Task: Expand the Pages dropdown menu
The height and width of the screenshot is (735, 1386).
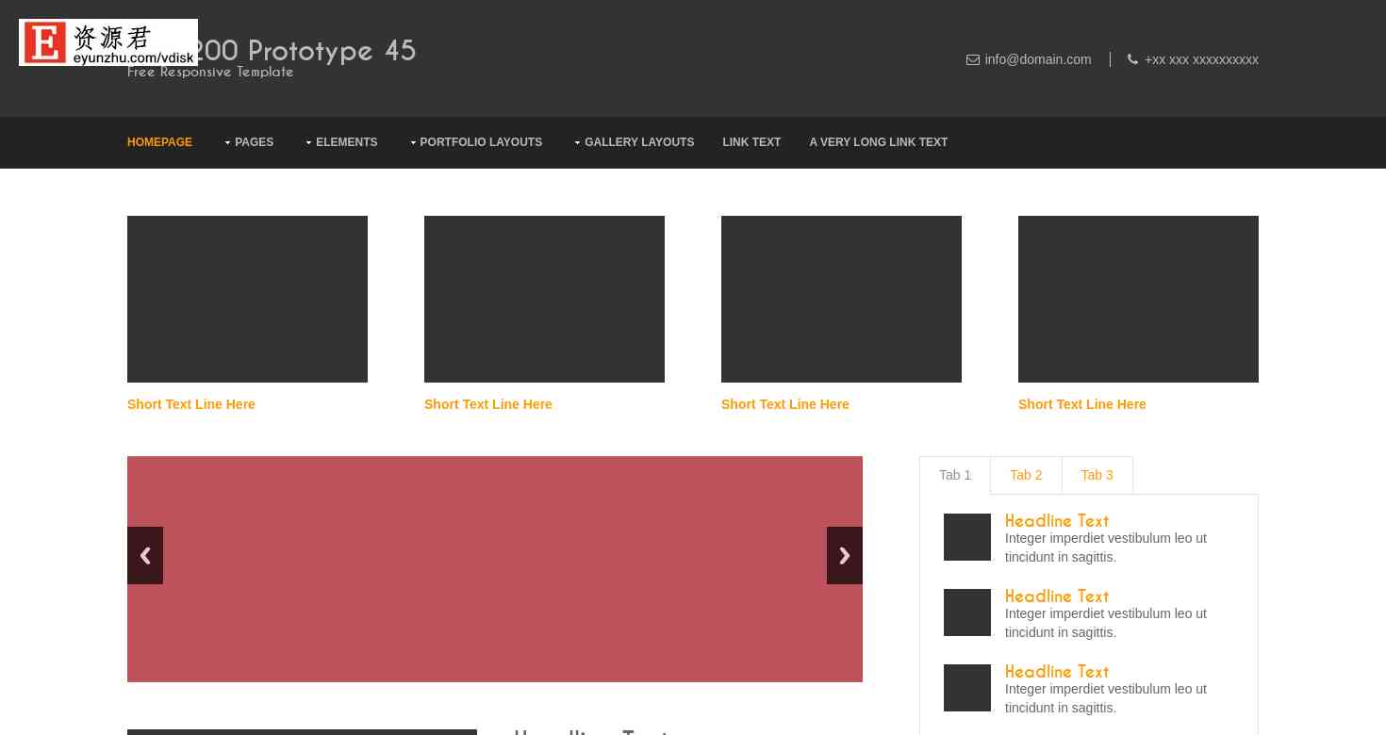Action: point(249,142)
